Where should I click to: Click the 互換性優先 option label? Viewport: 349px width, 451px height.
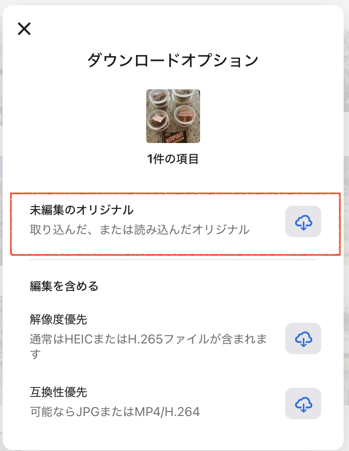pyautogui.click(x=58, y=392)
